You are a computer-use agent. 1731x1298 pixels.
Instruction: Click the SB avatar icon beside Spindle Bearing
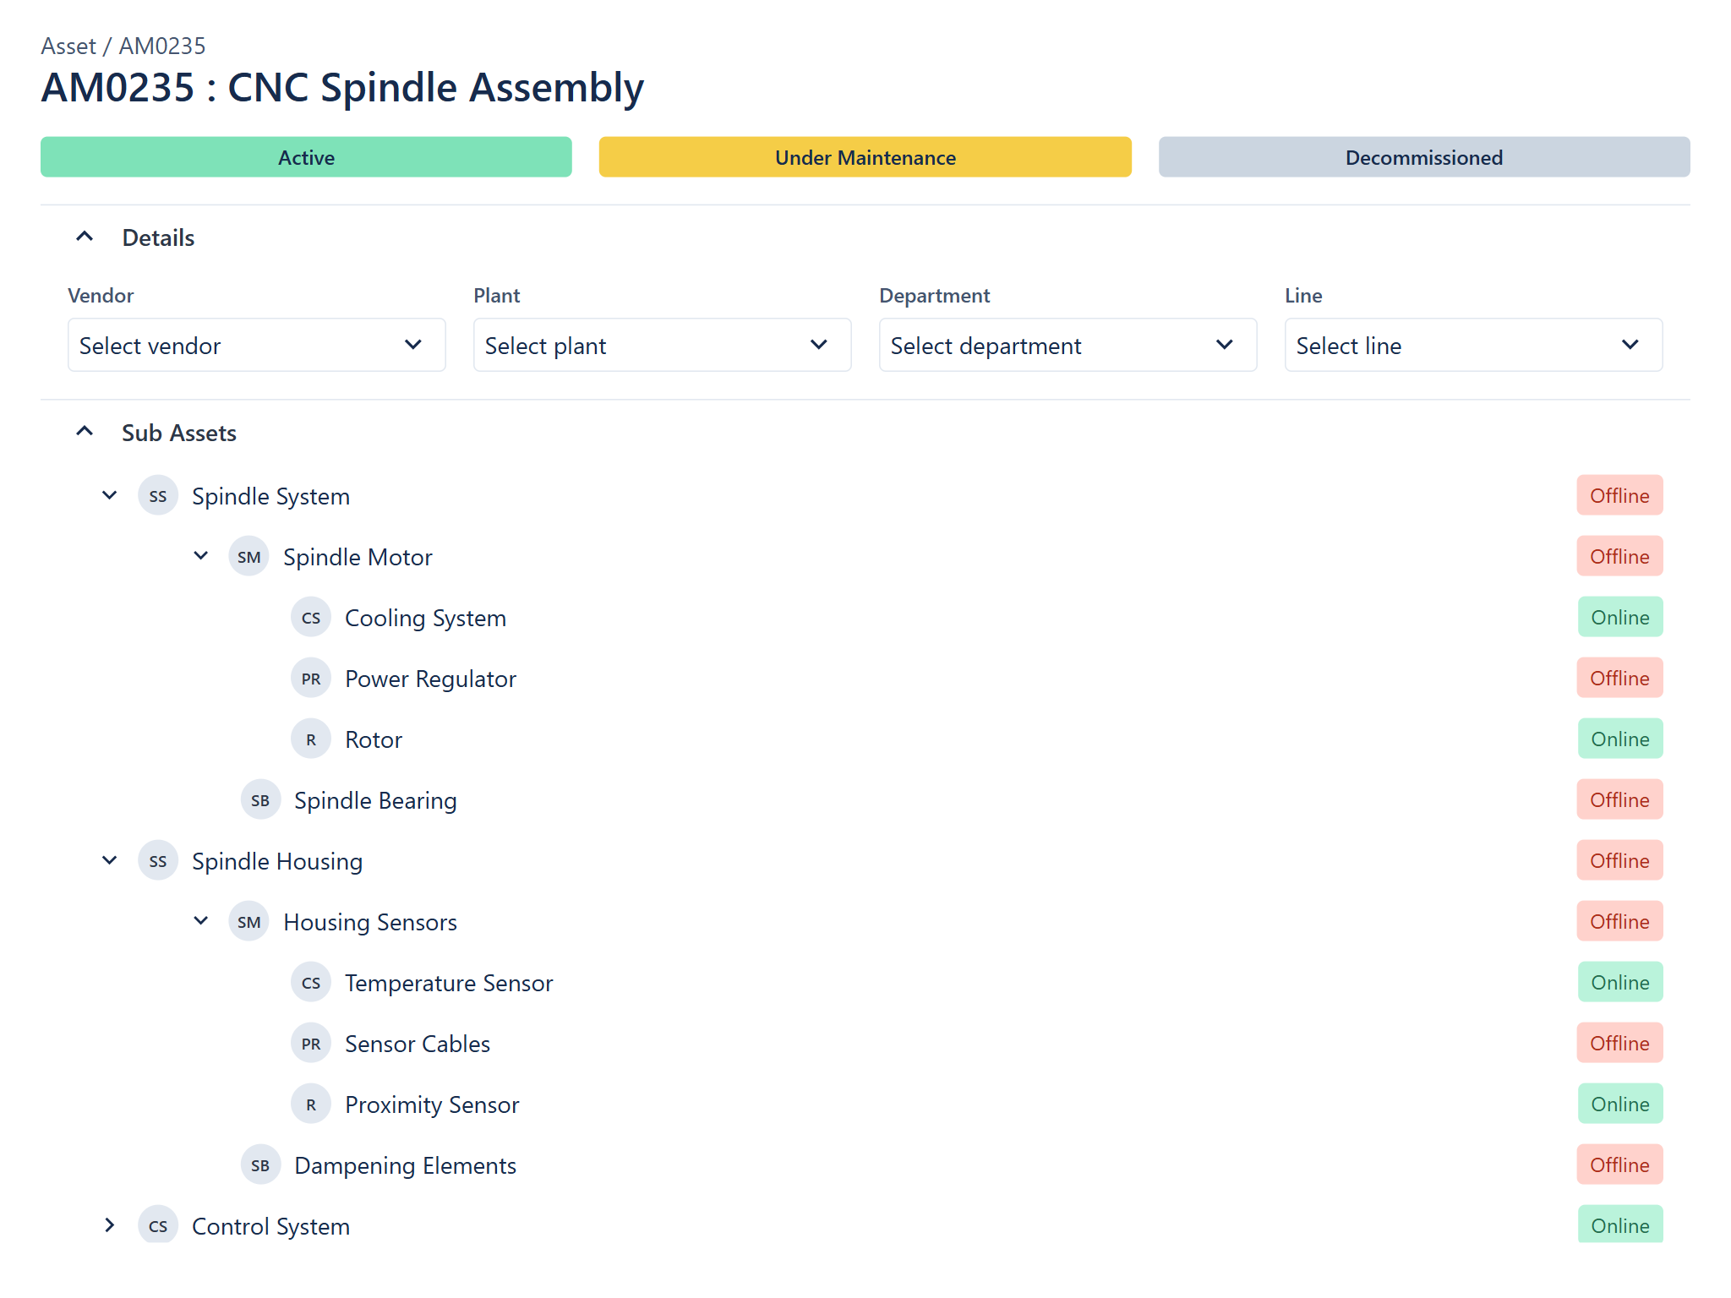(x=260, y=800)
